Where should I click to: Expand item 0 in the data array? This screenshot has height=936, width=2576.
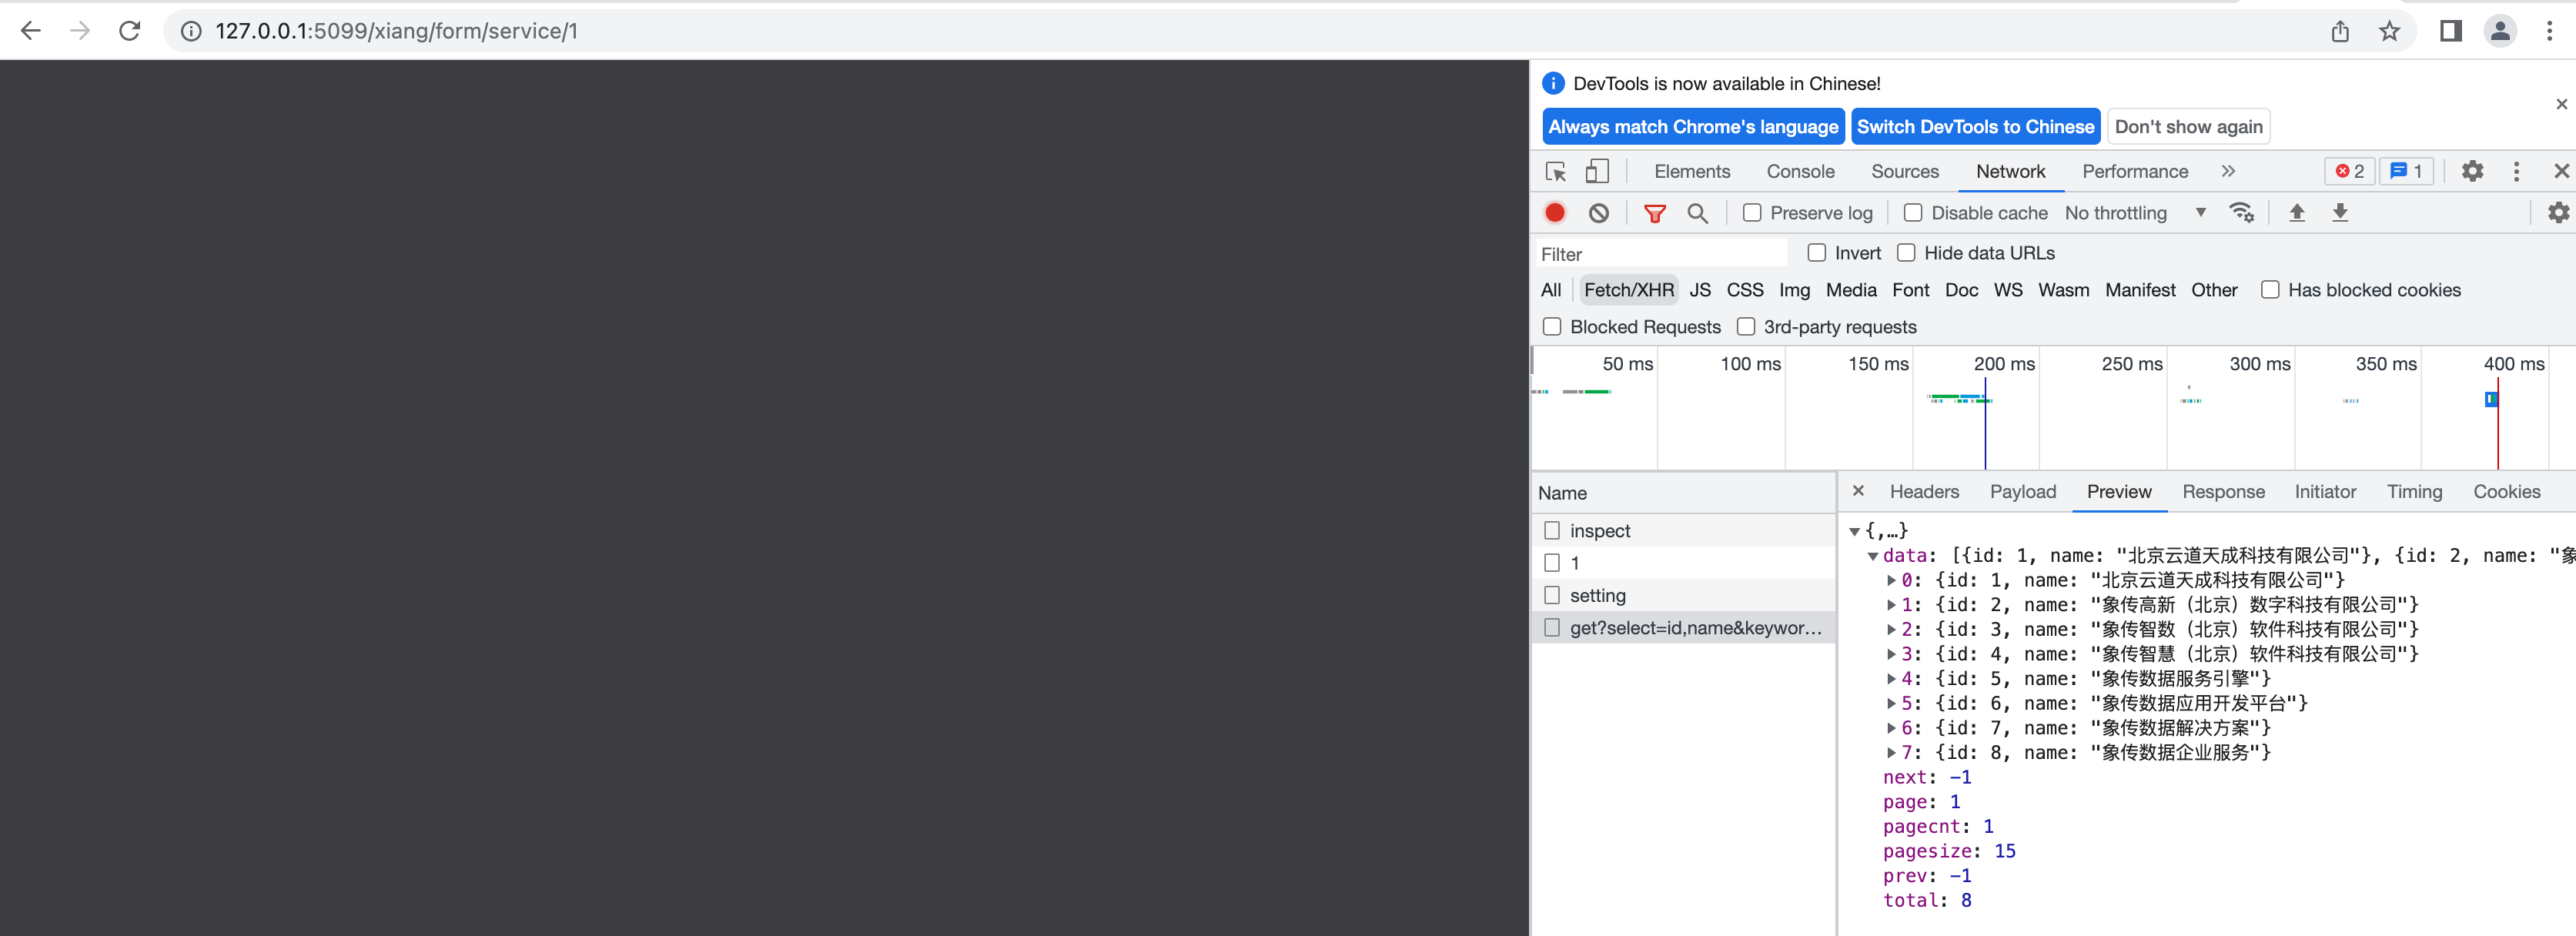click(1891, 580)
